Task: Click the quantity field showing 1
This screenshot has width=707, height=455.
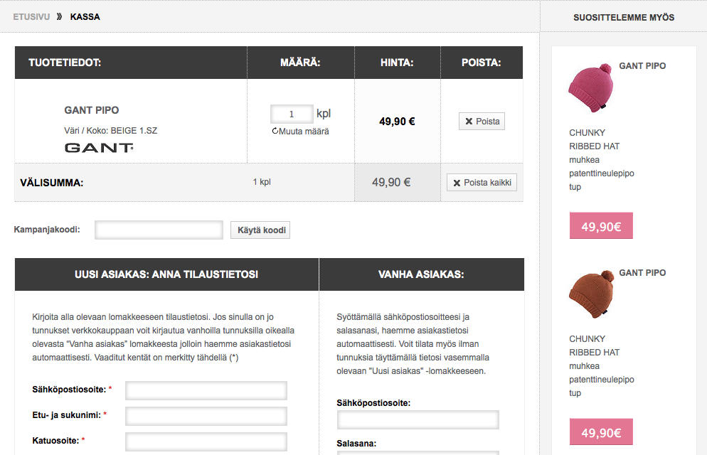Action: [292, 114]
